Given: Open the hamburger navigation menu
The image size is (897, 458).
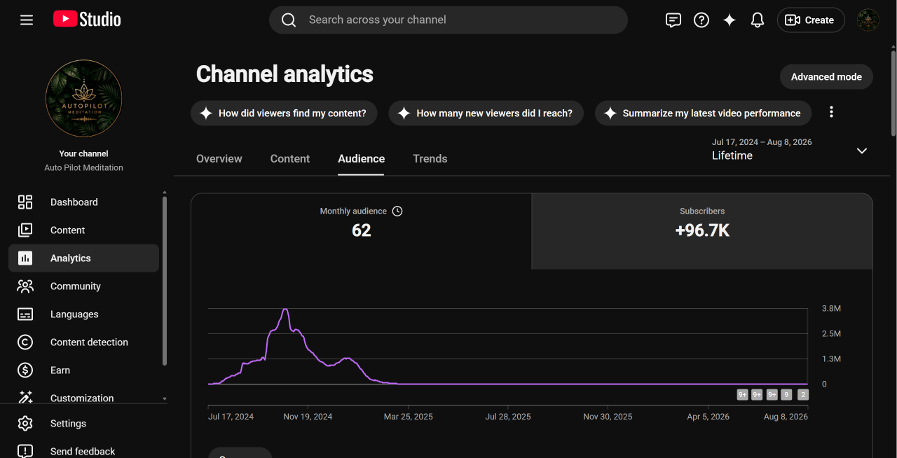Looking at the screenshot, I should (27, 20).
